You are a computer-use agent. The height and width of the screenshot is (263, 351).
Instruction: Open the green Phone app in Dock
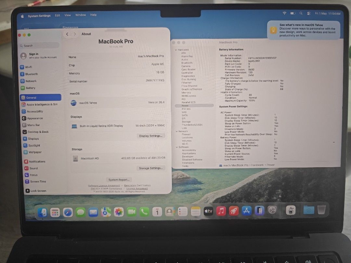click(x=144, y=212)
